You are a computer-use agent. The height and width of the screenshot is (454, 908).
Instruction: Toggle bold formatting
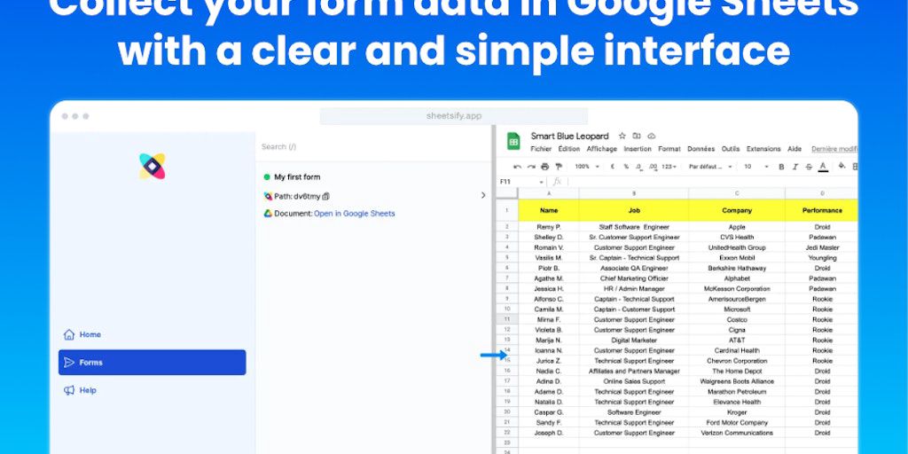click(781, 167)
